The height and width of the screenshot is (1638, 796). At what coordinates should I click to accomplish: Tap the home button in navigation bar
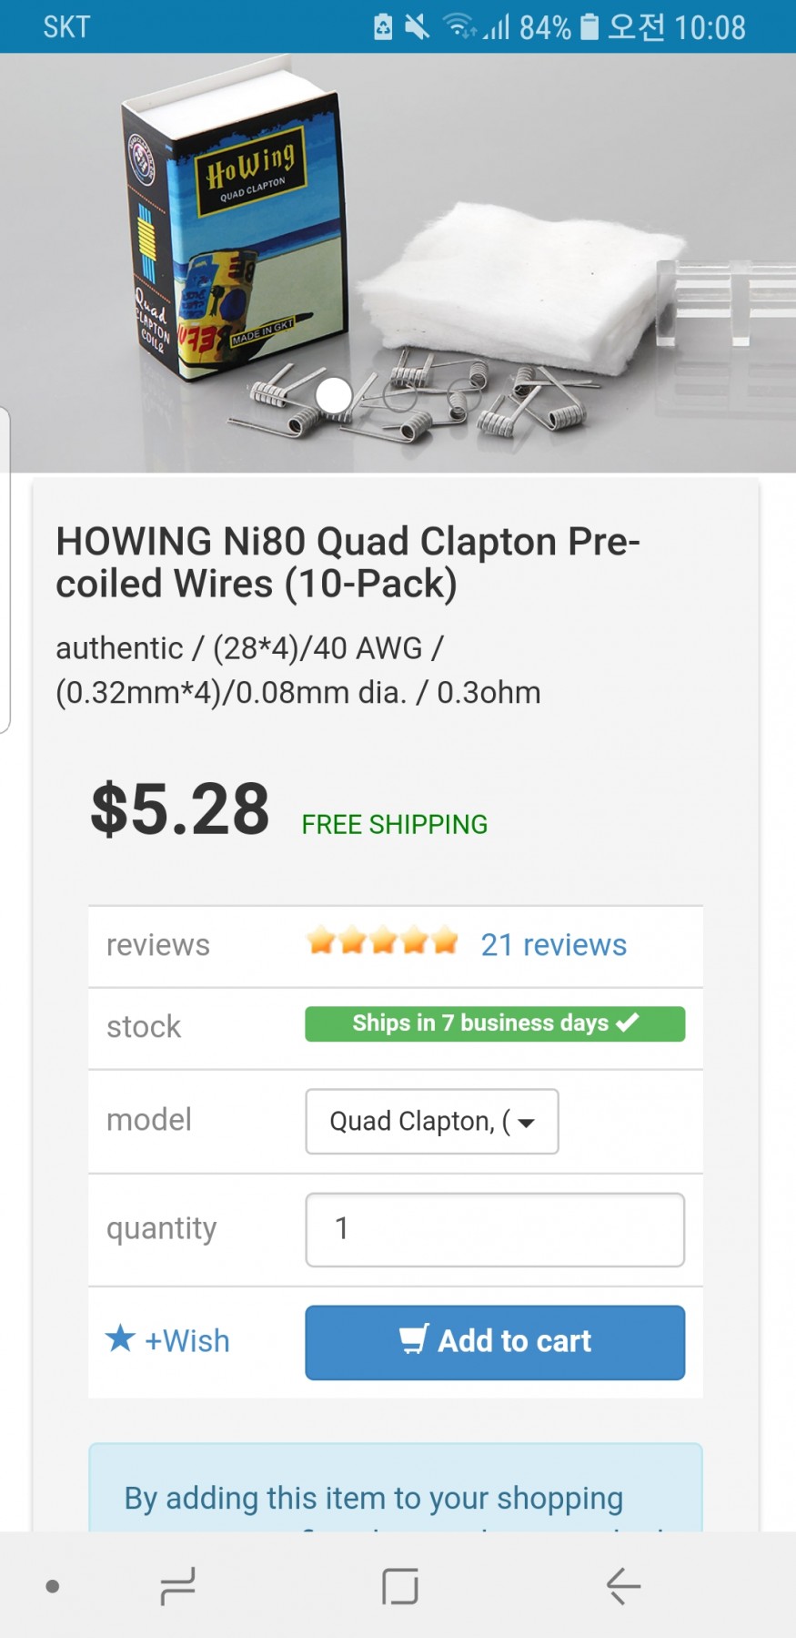tap(400, 1585)
